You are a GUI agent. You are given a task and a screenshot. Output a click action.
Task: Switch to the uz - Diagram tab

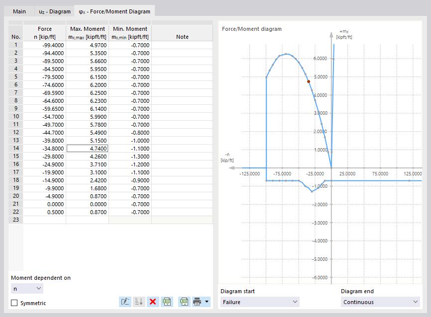tap(55, 11)
